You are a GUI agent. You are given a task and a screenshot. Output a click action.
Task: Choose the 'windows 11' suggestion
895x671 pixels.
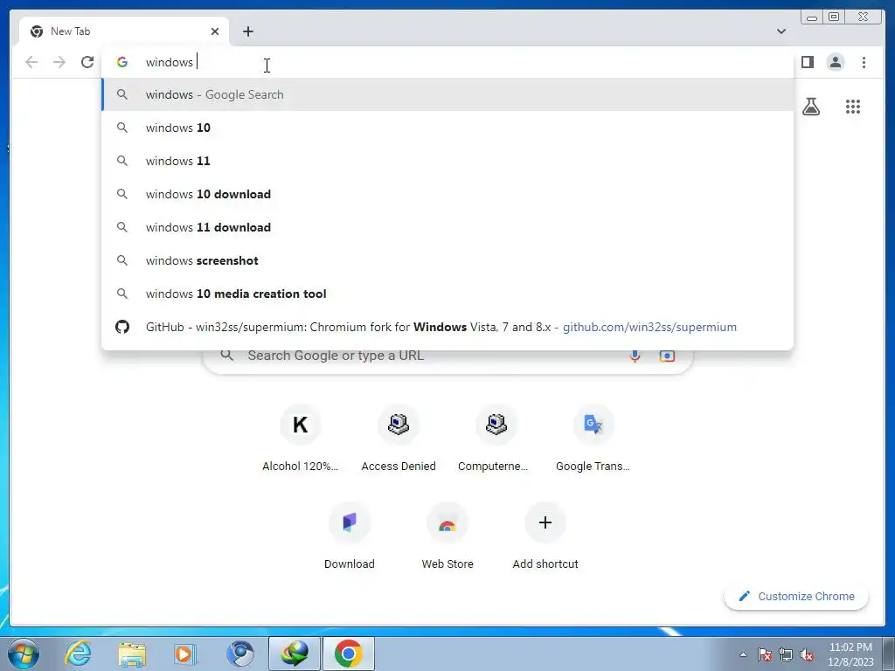[x=447, y=161]
